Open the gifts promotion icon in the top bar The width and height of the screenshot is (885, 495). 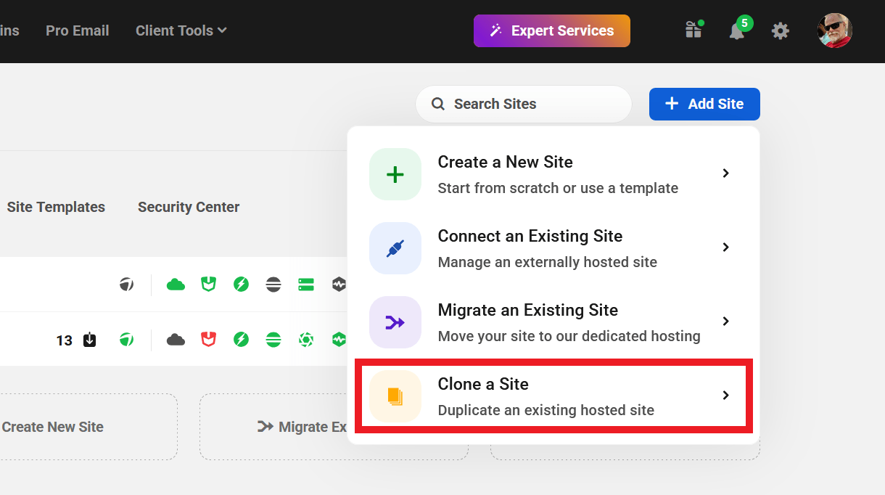pyautogui.click(x=693, y=30)
